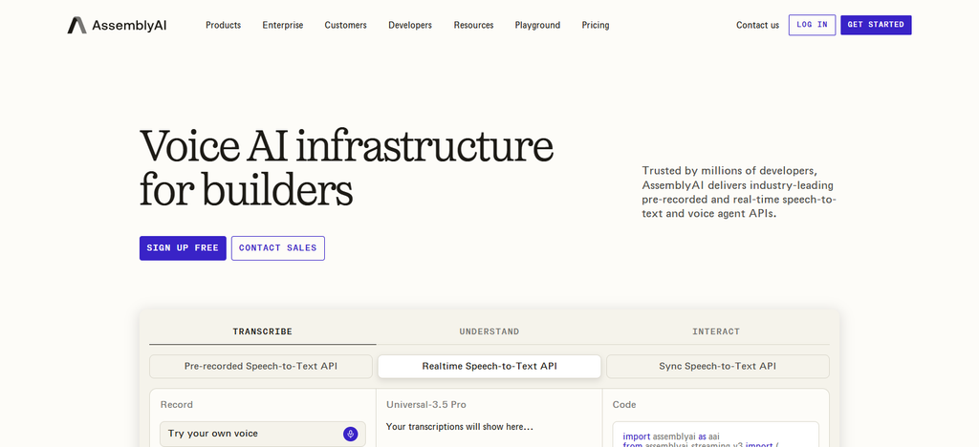Select Realtime Speech-to-Text API option

point(489,367)
